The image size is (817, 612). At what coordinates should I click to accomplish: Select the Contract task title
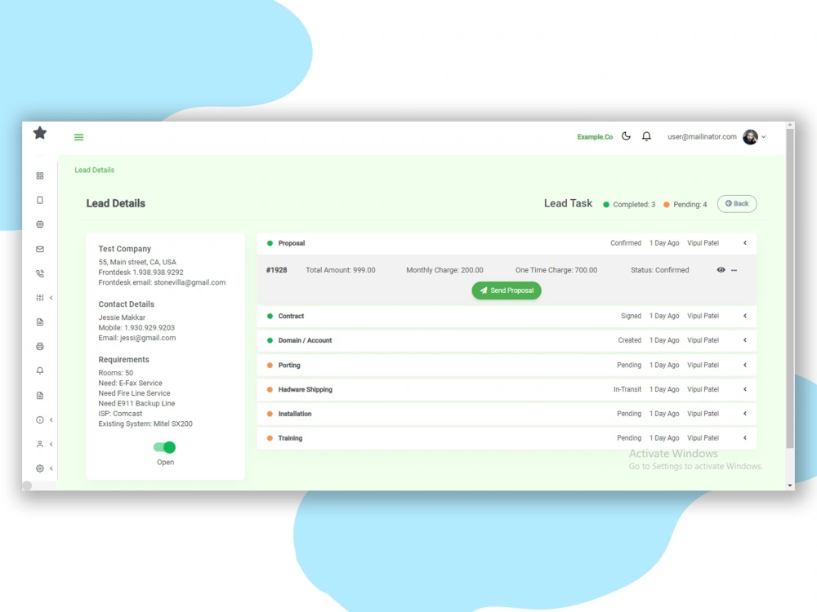(291, 317)
